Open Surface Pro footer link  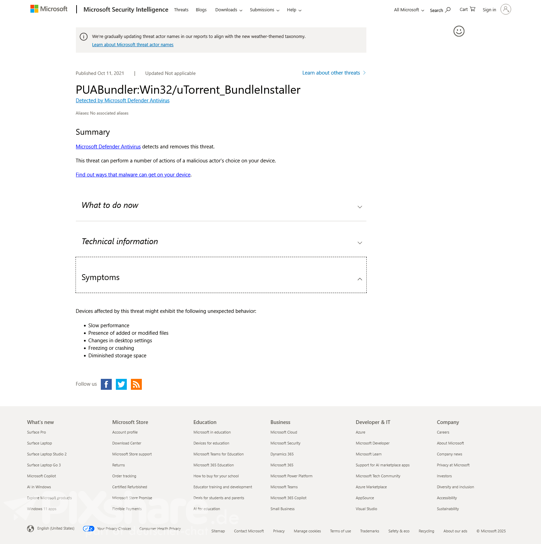click(x=37, y=432)
